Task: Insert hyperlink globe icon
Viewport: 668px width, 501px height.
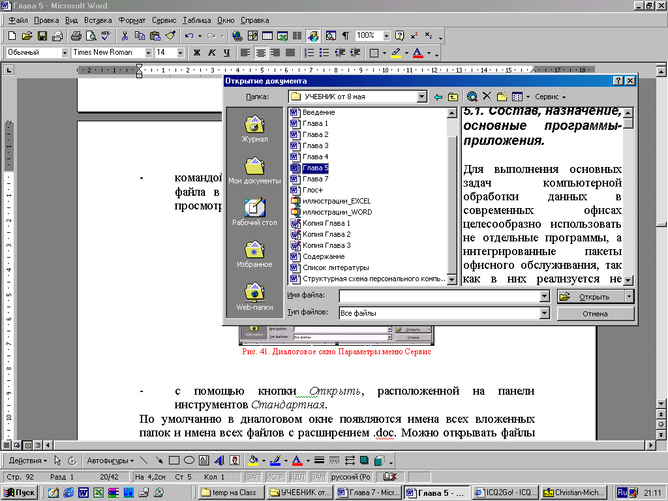Action: [237, 36]
